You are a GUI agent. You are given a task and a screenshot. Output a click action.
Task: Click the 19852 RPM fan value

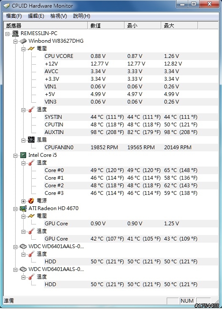tap(104, 148)
